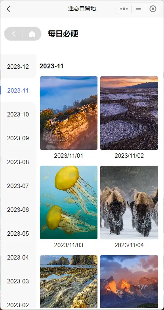Switch to the 2023-05 month

tap(18, 233)
